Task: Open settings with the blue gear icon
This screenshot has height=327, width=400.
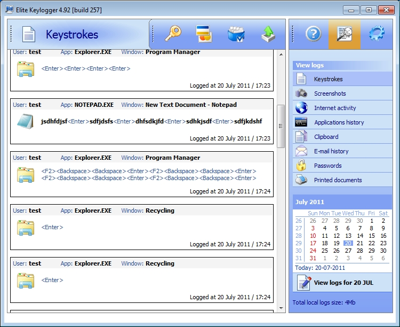Action: point(377,34)
